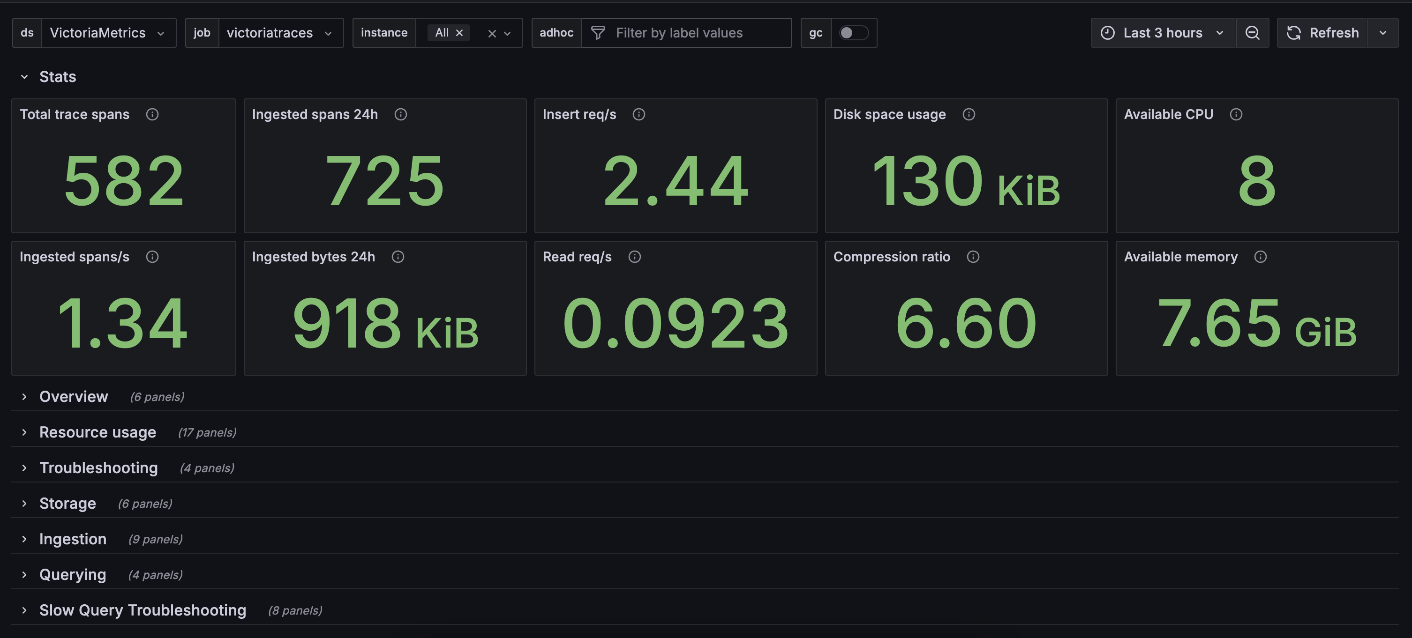Expand the Slow Query Troubleshooting row

pyautogui.click(x=142, y=609)
